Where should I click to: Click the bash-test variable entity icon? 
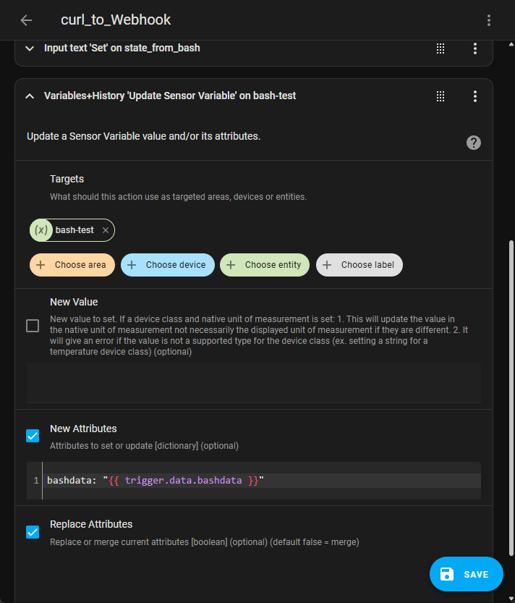(x=42, y=230)
